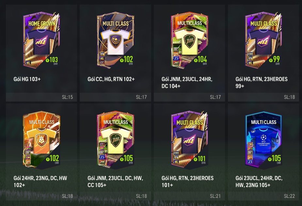302x206 pixels.
Task: Click the green up arrow beside 99 OVR
Action: tap(271, 60)
